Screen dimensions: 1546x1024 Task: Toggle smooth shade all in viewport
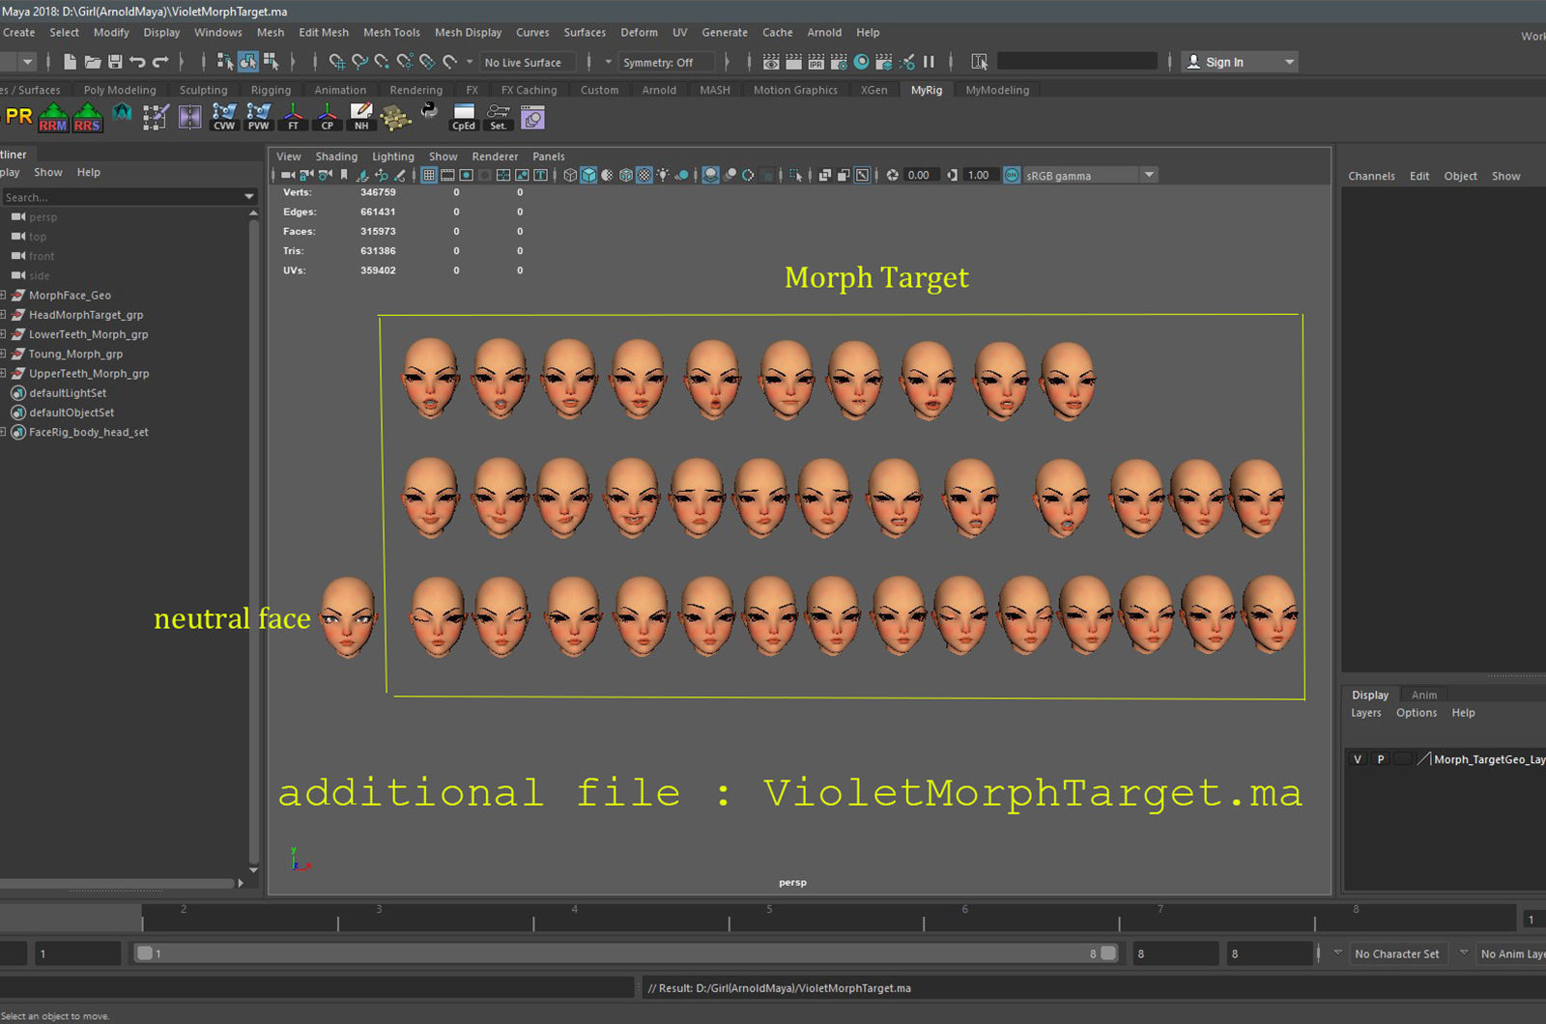588,175
